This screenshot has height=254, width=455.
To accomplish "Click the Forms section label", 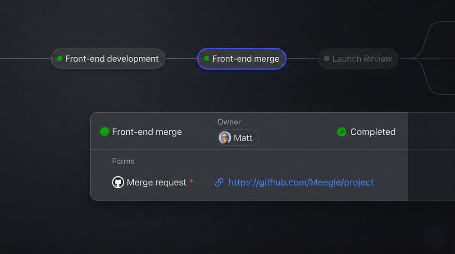I will [123, 161].
